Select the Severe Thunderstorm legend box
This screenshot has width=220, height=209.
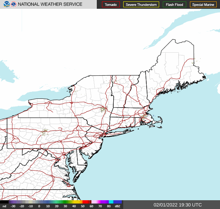pos(141,5)
